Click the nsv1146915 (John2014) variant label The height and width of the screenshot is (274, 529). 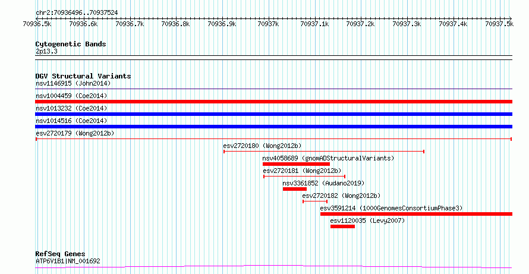pos(73,83)
